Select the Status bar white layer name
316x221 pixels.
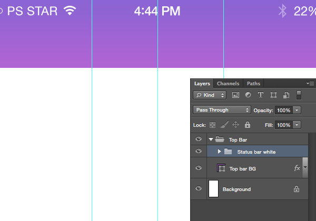256,152
